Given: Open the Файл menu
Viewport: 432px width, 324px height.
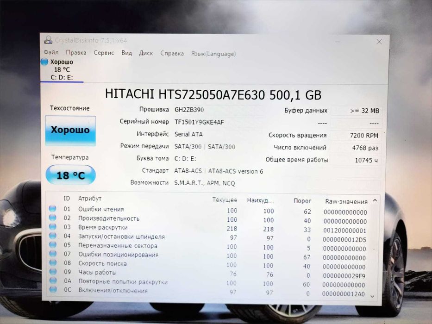Looking at the screenshot, I should 51,52.
